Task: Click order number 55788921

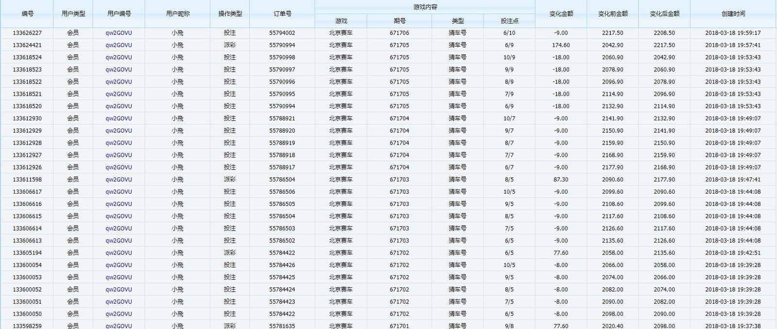Action: point(282,118)
